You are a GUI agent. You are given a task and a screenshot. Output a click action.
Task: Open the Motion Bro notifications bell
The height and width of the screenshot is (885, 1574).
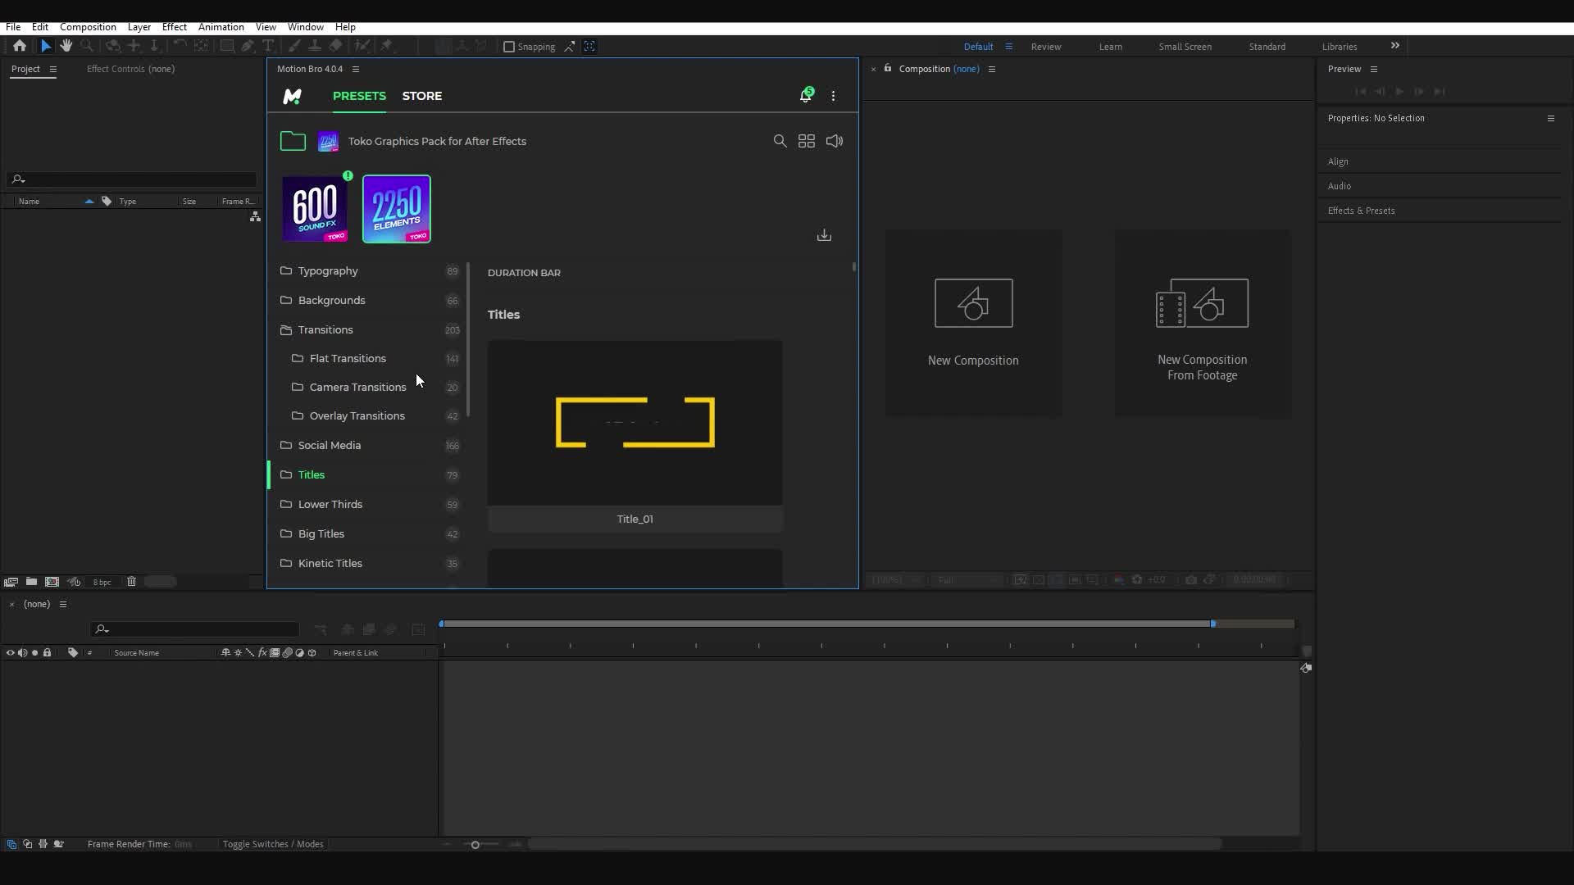point(807,95)
